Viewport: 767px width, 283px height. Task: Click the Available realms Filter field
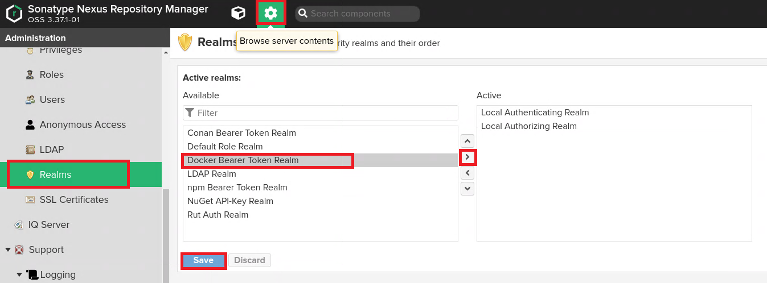click(x=321, y=113)
